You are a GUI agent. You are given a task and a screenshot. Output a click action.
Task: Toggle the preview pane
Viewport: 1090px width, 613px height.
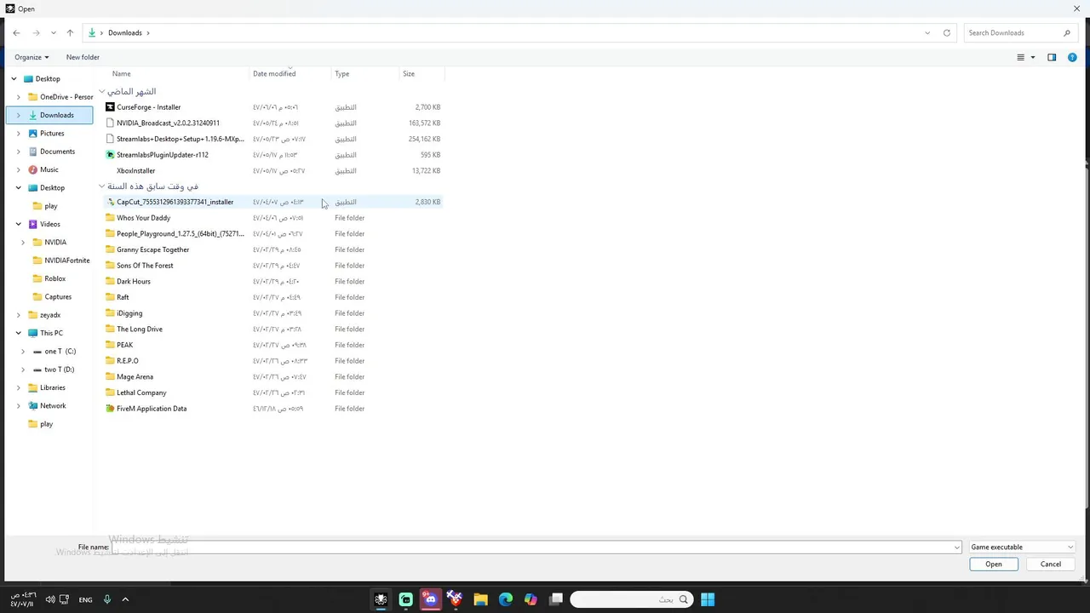tap(1052, 57)
